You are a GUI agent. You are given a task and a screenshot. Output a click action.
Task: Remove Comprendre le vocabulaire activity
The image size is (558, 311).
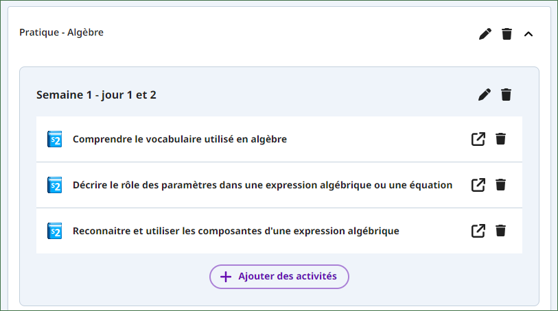[501, 139]
